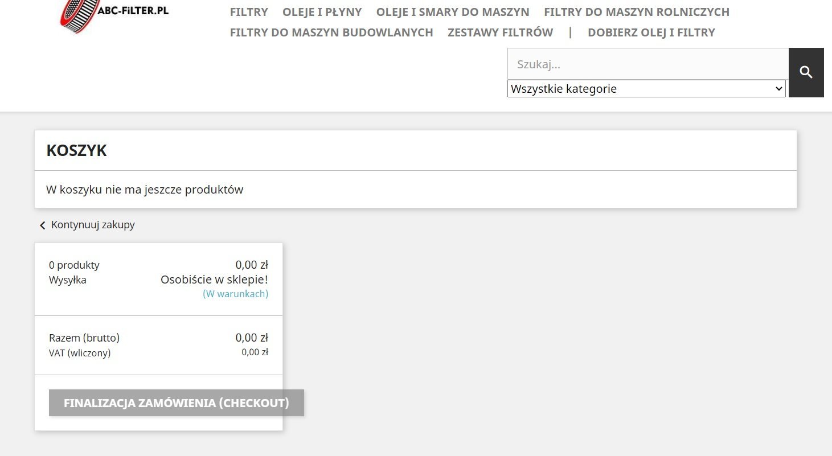Navigate to Dobierz olej i filtry
832x456 pixels.
point(651,32)
